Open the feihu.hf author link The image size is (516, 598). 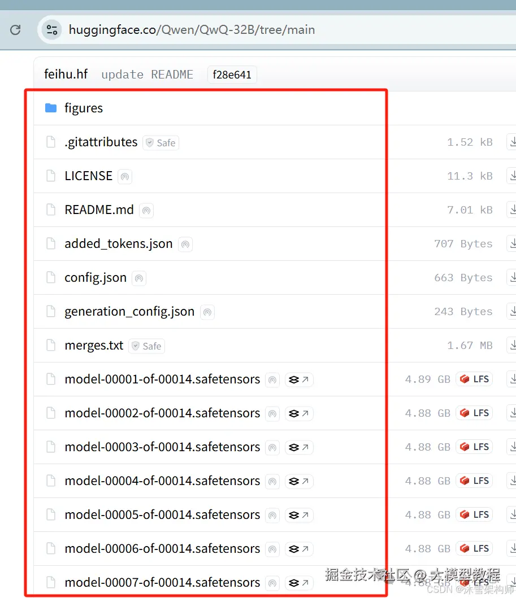click(66, 74)
